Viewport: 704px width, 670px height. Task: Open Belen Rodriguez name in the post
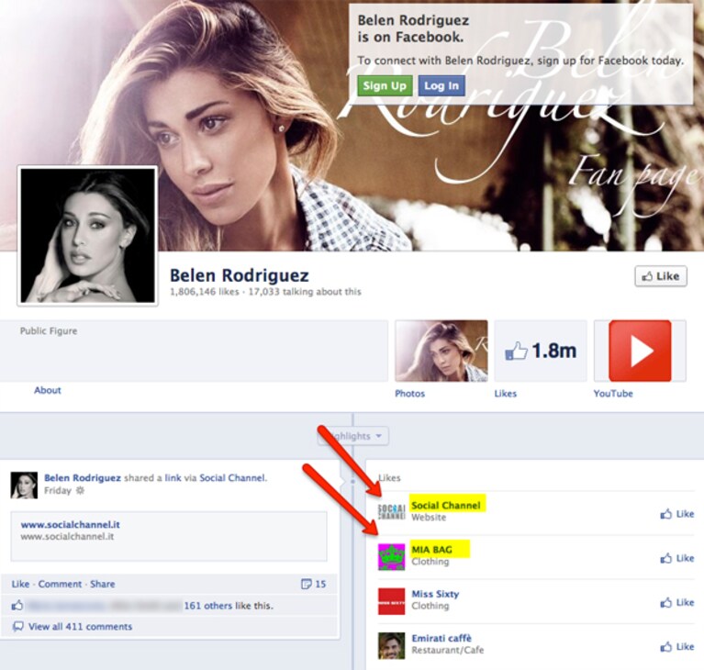click(x=83, y=478)
